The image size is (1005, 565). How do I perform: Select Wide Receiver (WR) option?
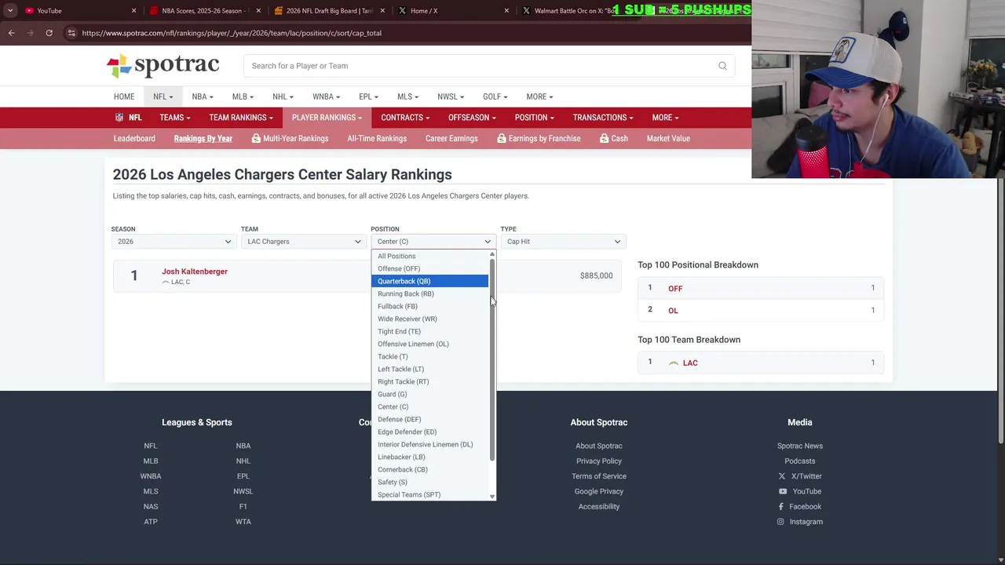[x=429, y=319]
